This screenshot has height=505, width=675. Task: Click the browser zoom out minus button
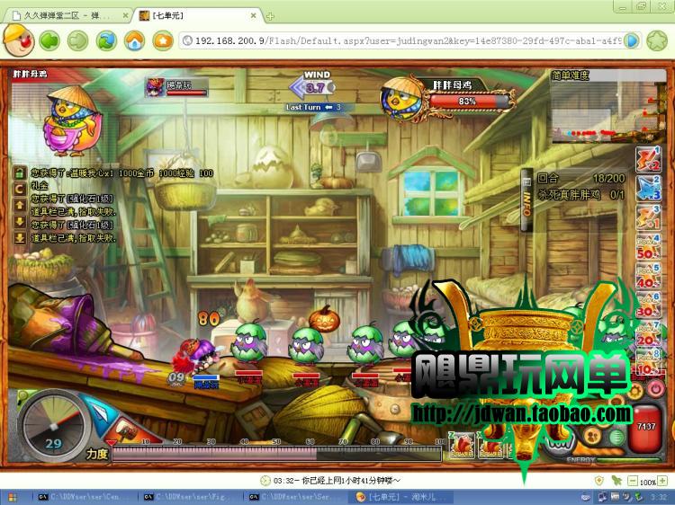coord(632,481)
